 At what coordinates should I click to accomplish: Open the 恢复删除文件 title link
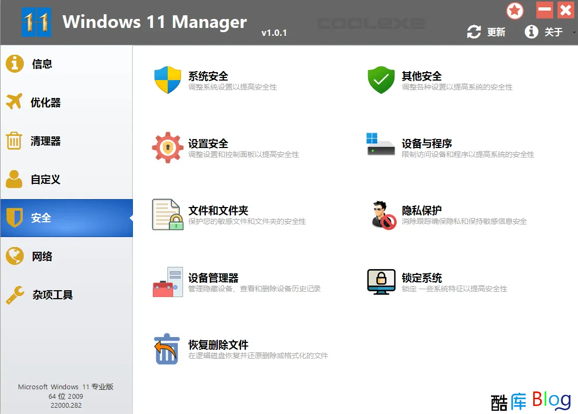[x=218, y=345]
